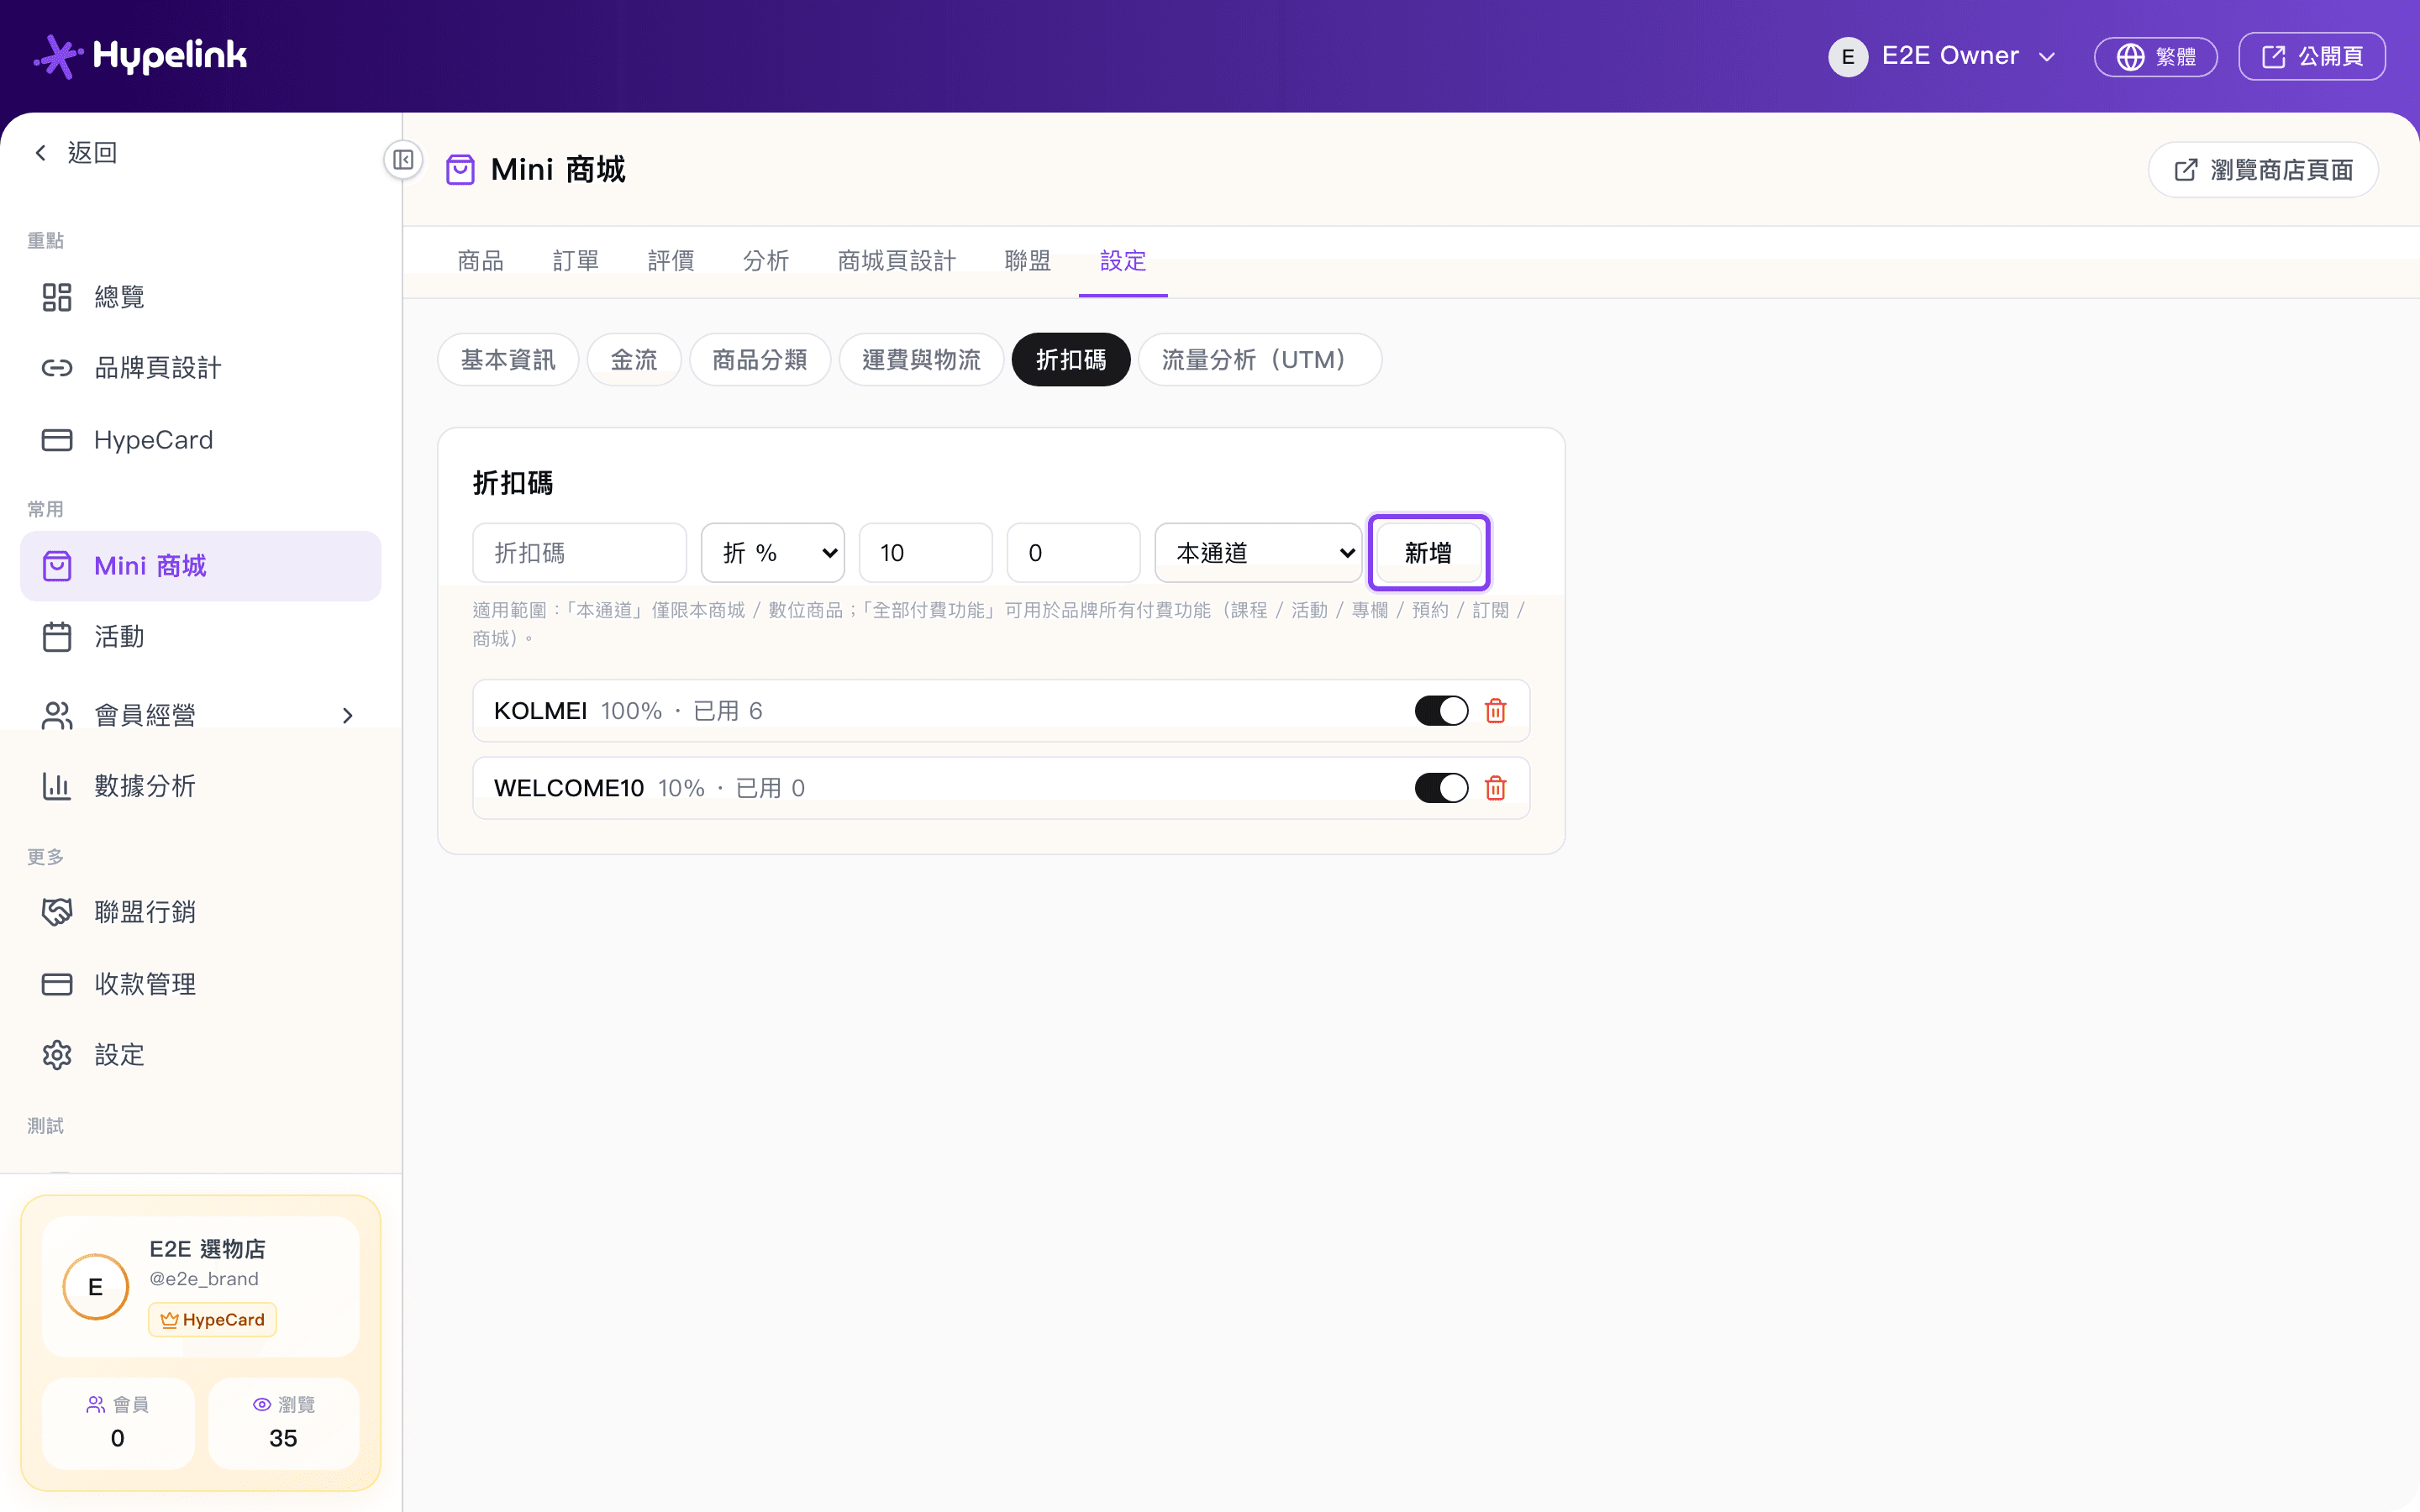Click the WELCOME10 code name text
Image resolution: width=2420 pixels, height=1512 pixels.
pyautogui.click(x=569, y=788)
